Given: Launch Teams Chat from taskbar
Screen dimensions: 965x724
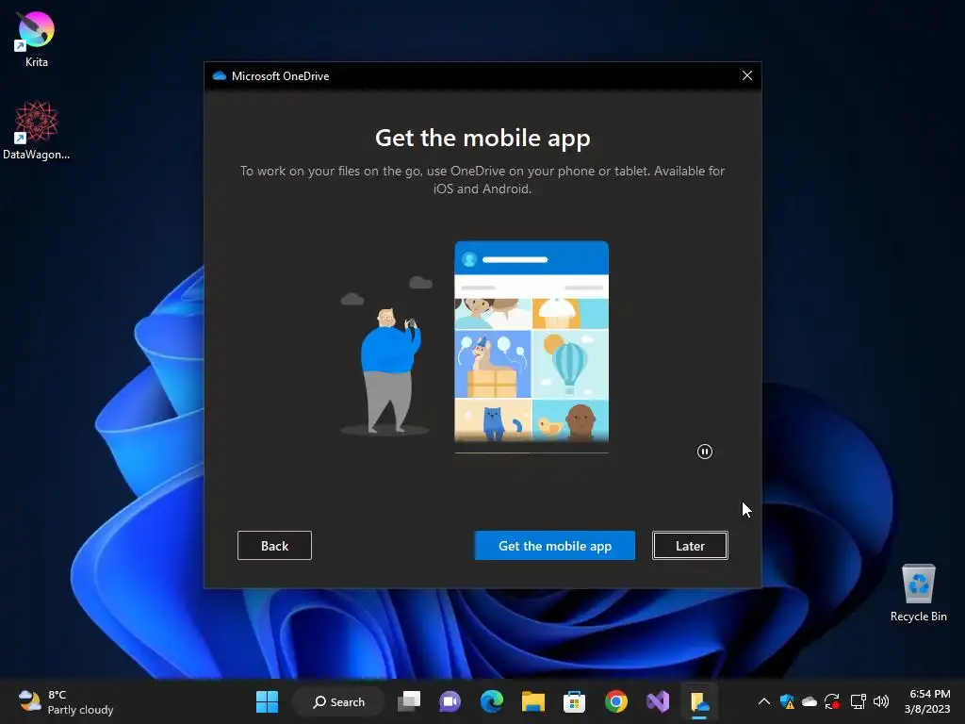Looking at the screenshot, I should click(x=450, y=701).
